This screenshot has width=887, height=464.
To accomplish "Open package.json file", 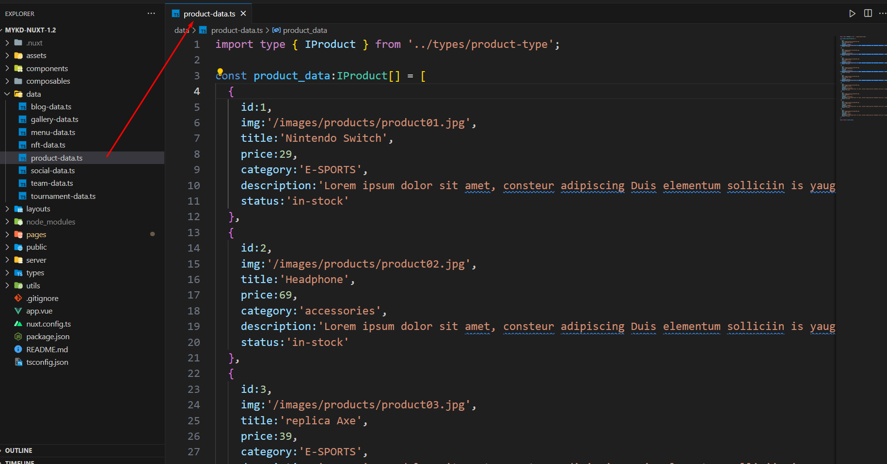I will point(48,337).
